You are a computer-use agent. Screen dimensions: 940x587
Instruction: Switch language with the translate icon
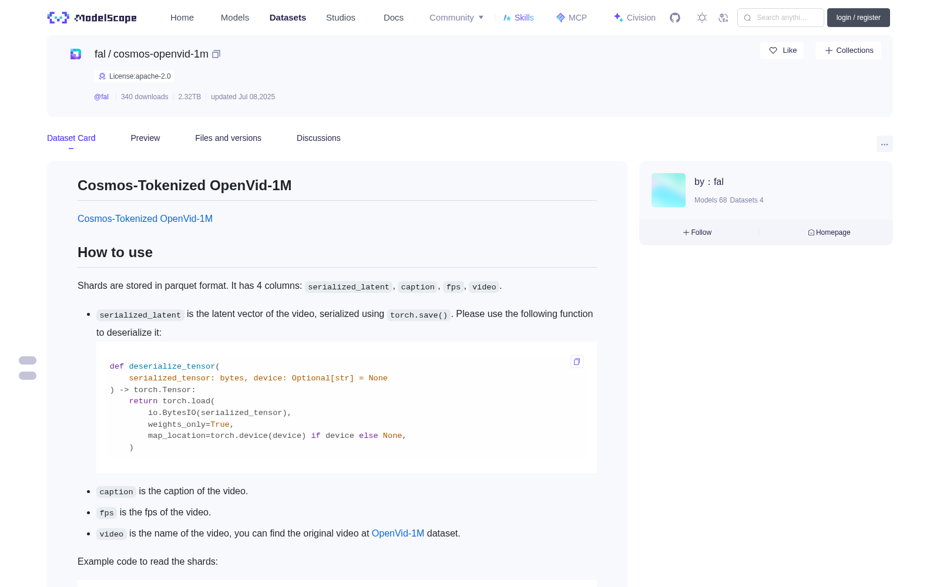click(723, 18)
